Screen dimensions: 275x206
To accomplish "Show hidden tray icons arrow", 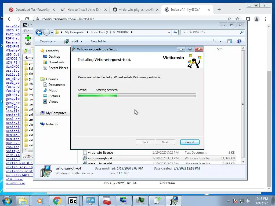I will tap(228, 201).
